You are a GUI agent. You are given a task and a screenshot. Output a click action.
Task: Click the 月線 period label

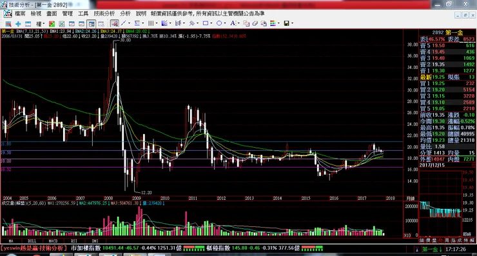(411, 199)
